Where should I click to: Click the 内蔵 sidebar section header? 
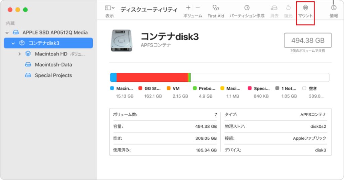point(10,23)
